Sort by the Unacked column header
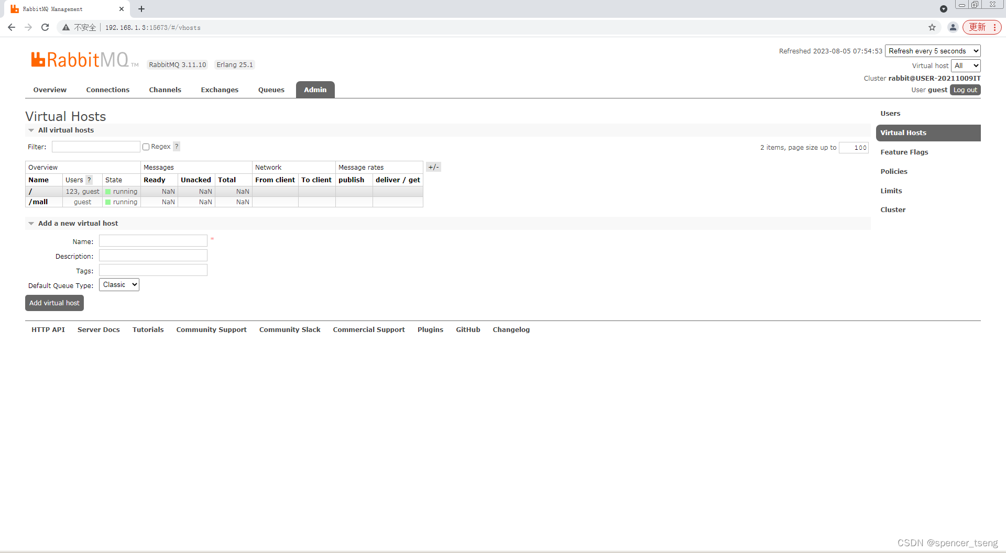This screenshot has width=1006, height=553. (x=196, y=180)
